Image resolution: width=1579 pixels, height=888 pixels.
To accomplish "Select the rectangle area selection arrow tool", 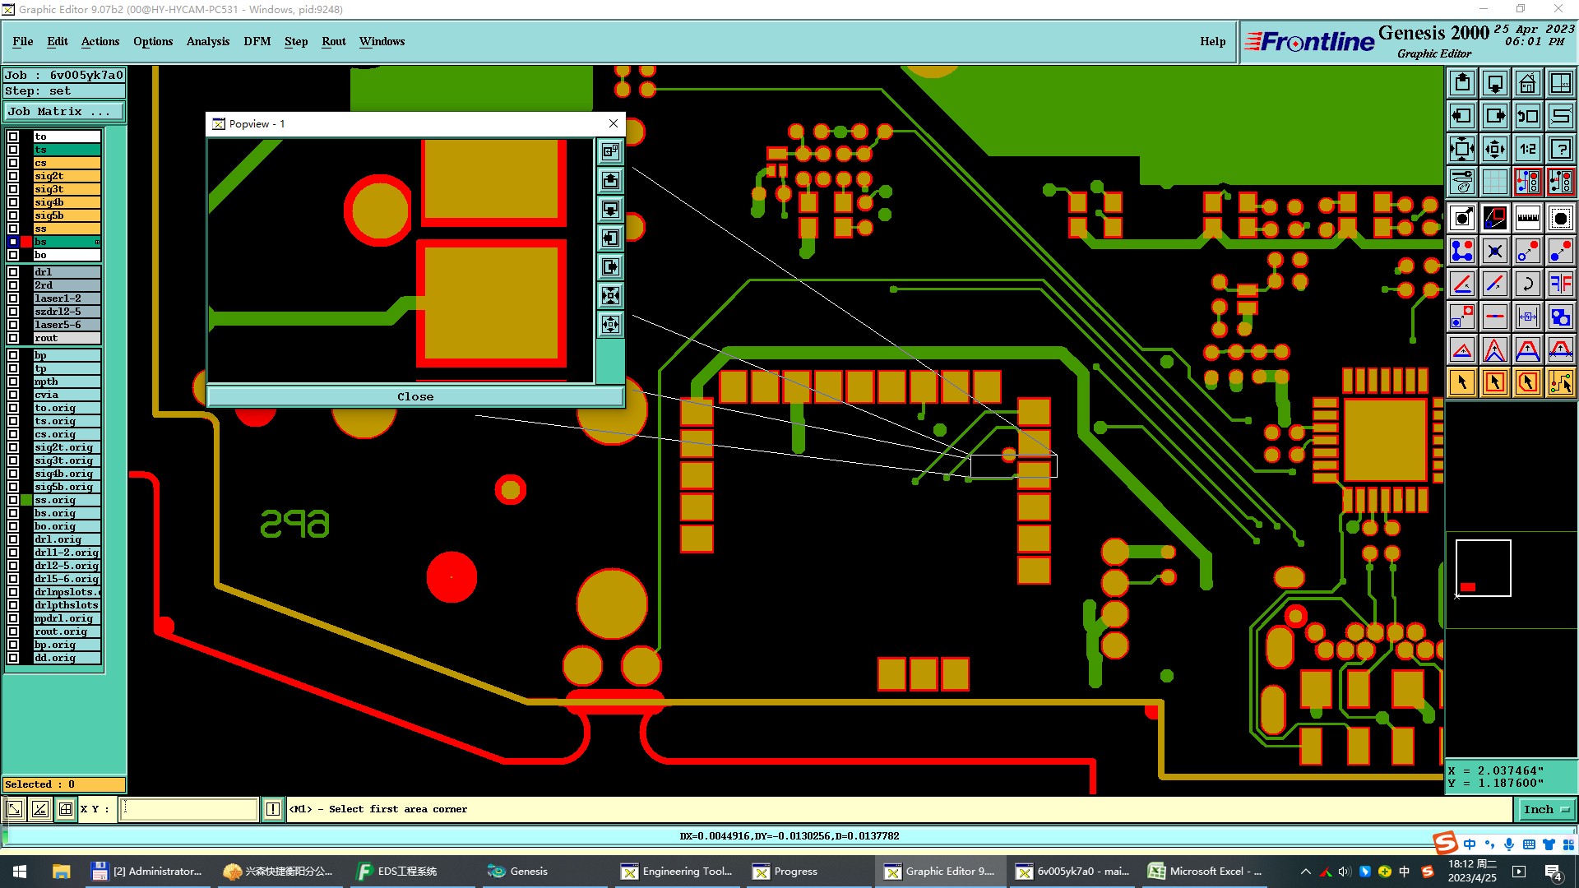I will click(1494, 382).
